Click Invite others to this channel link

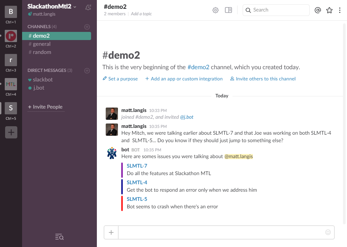[x=265, y=79]
